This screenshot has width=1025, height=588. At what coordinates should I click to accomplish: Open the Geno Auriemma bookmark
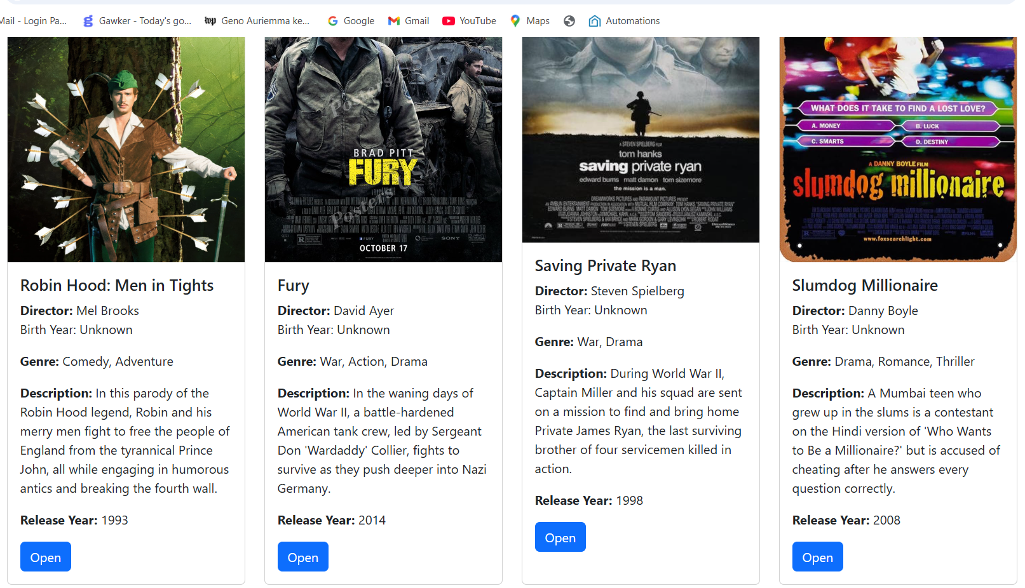point(257,21)
